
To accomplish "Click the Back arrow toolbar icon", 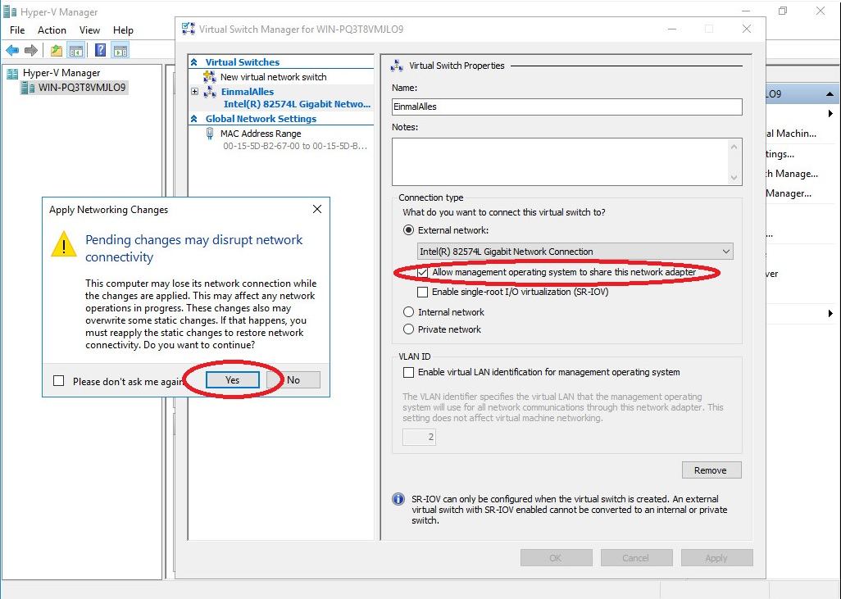I will click(11, 51).
